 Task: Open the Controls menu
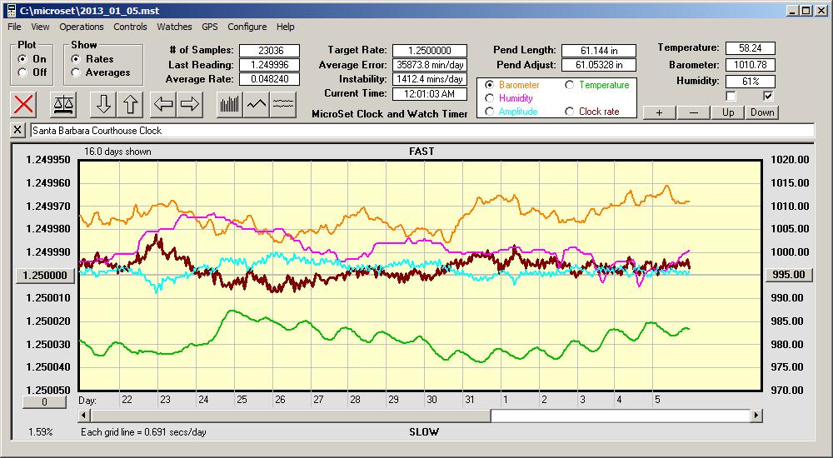pyautogui.click(x=130, y=27)
